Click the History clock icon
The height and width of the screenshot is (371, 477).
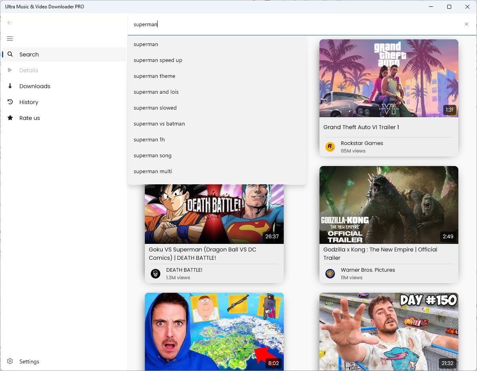10,102
